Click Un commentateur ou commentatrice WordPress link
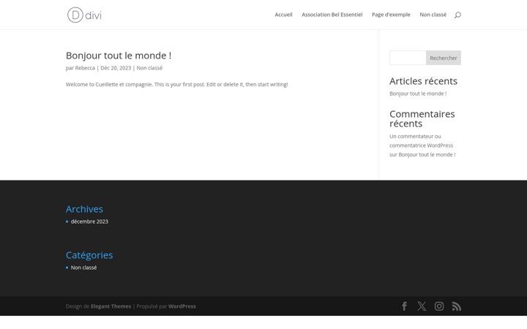The image size is (527, 329). click(421, 140)
